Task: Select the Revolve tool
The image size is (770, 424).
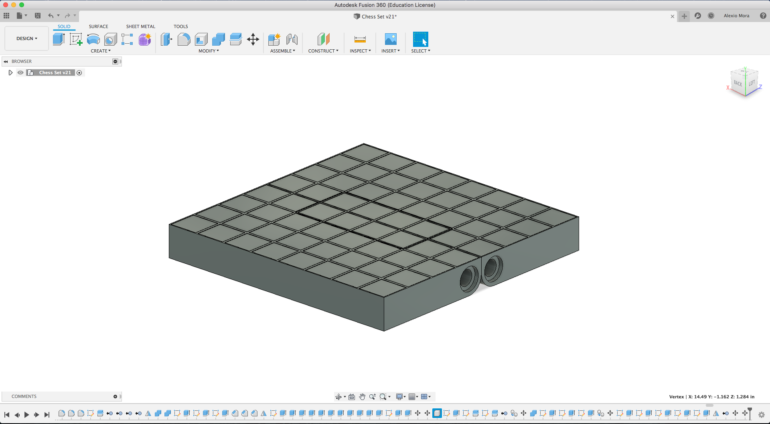Action: click(93, 39)
